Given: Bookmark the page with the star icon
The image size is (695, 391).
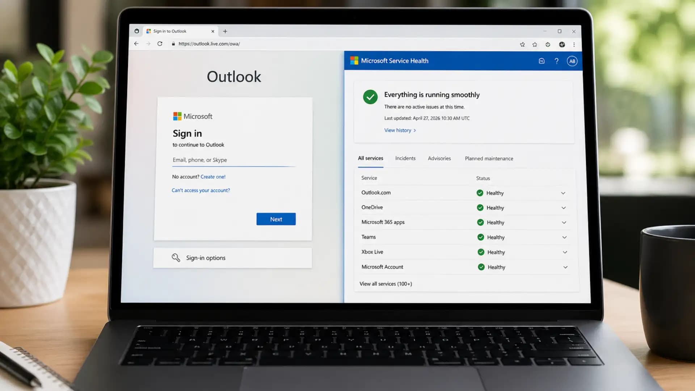Looking at the screenshot, I should (x=522, y=44).
